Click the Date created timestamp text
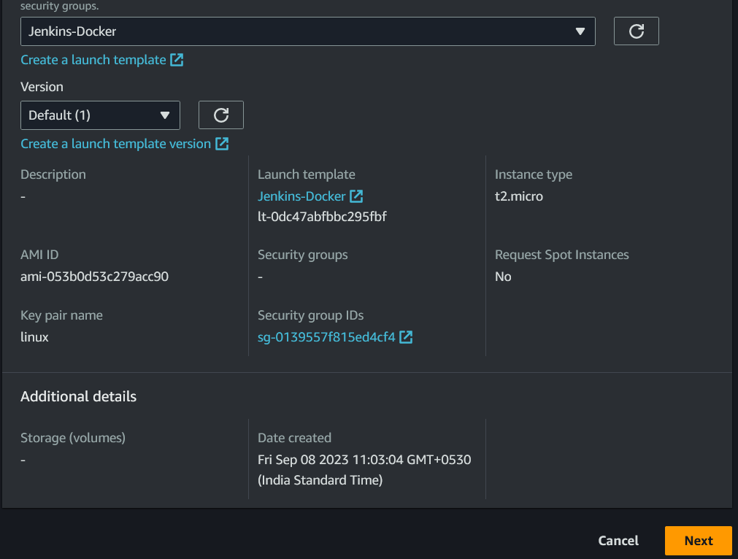The width and height of the screenshot is (738, 559). click(x=364, y=469)
